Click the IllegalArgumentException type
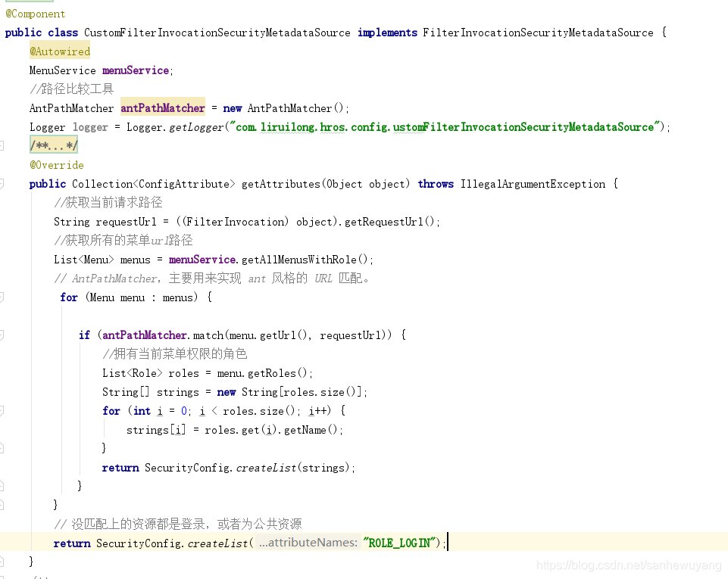 533,184
